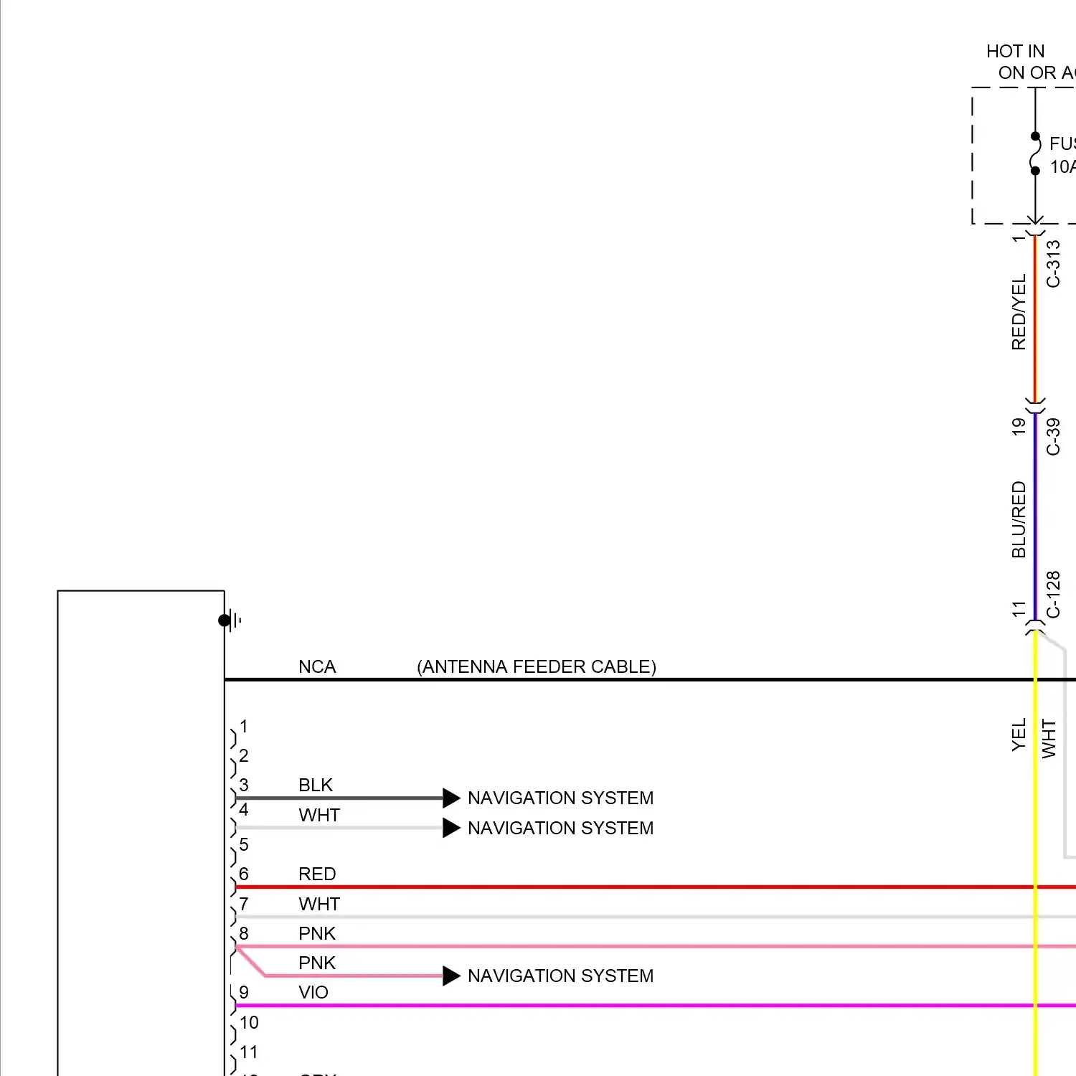Select the vertical BLU/RED wire label

tap(1019, 520)
